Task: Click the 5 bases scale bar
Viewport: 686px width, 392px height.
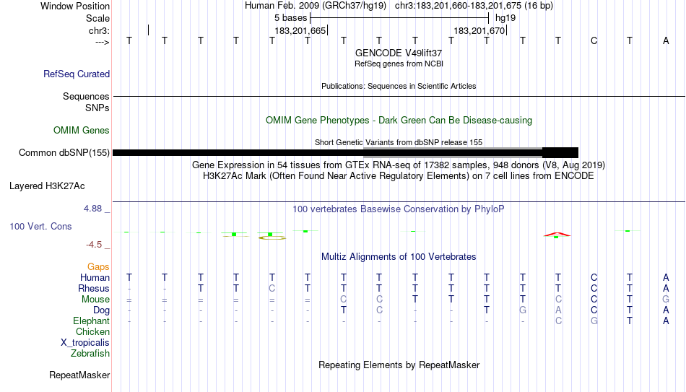Action: point(399,18)
